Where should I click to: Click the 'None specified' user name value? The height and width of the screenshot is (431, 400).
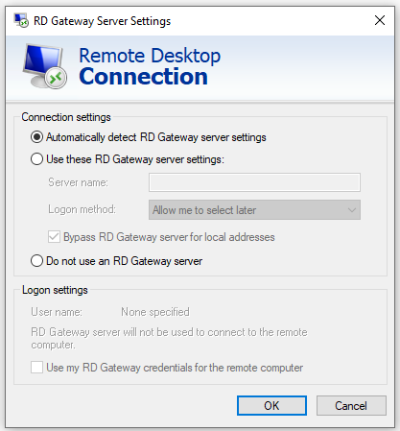[155, 312]
